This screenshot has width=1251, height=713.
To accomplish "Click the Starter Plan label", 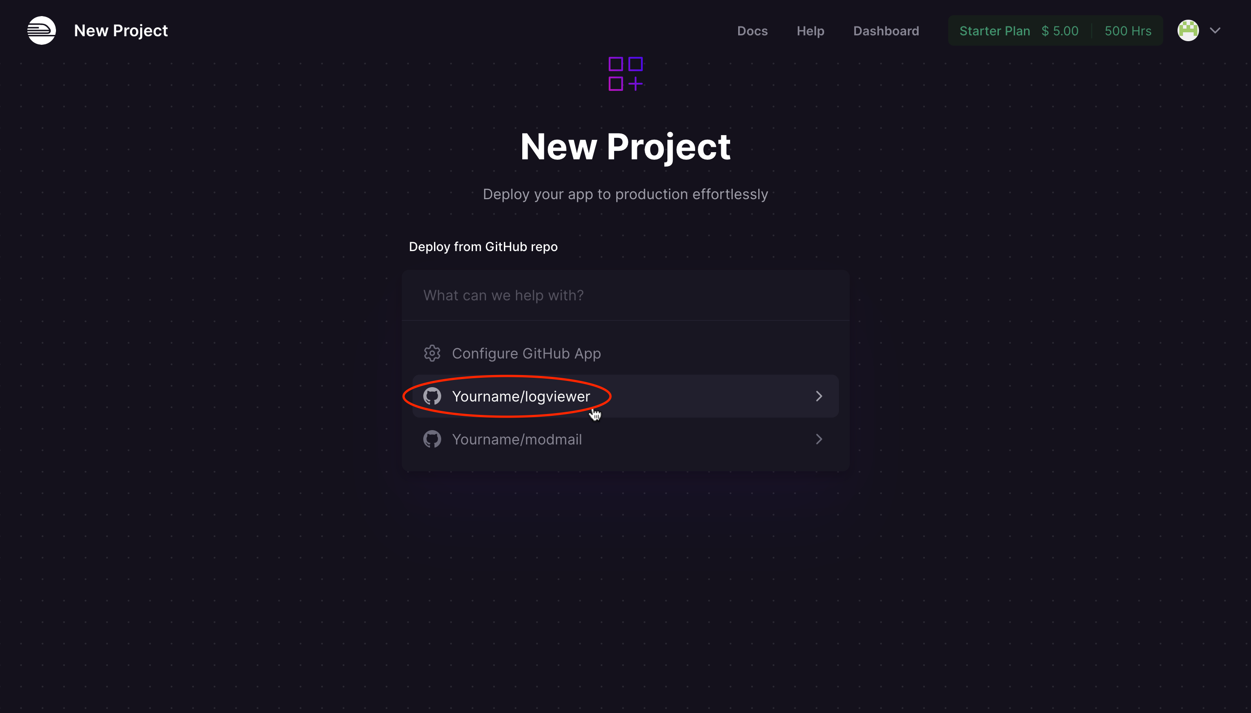I will tap(994, 31).
